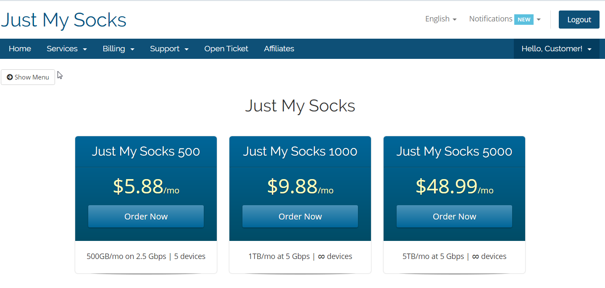Click the NEW badge beside Notifications

coord(523,19)
